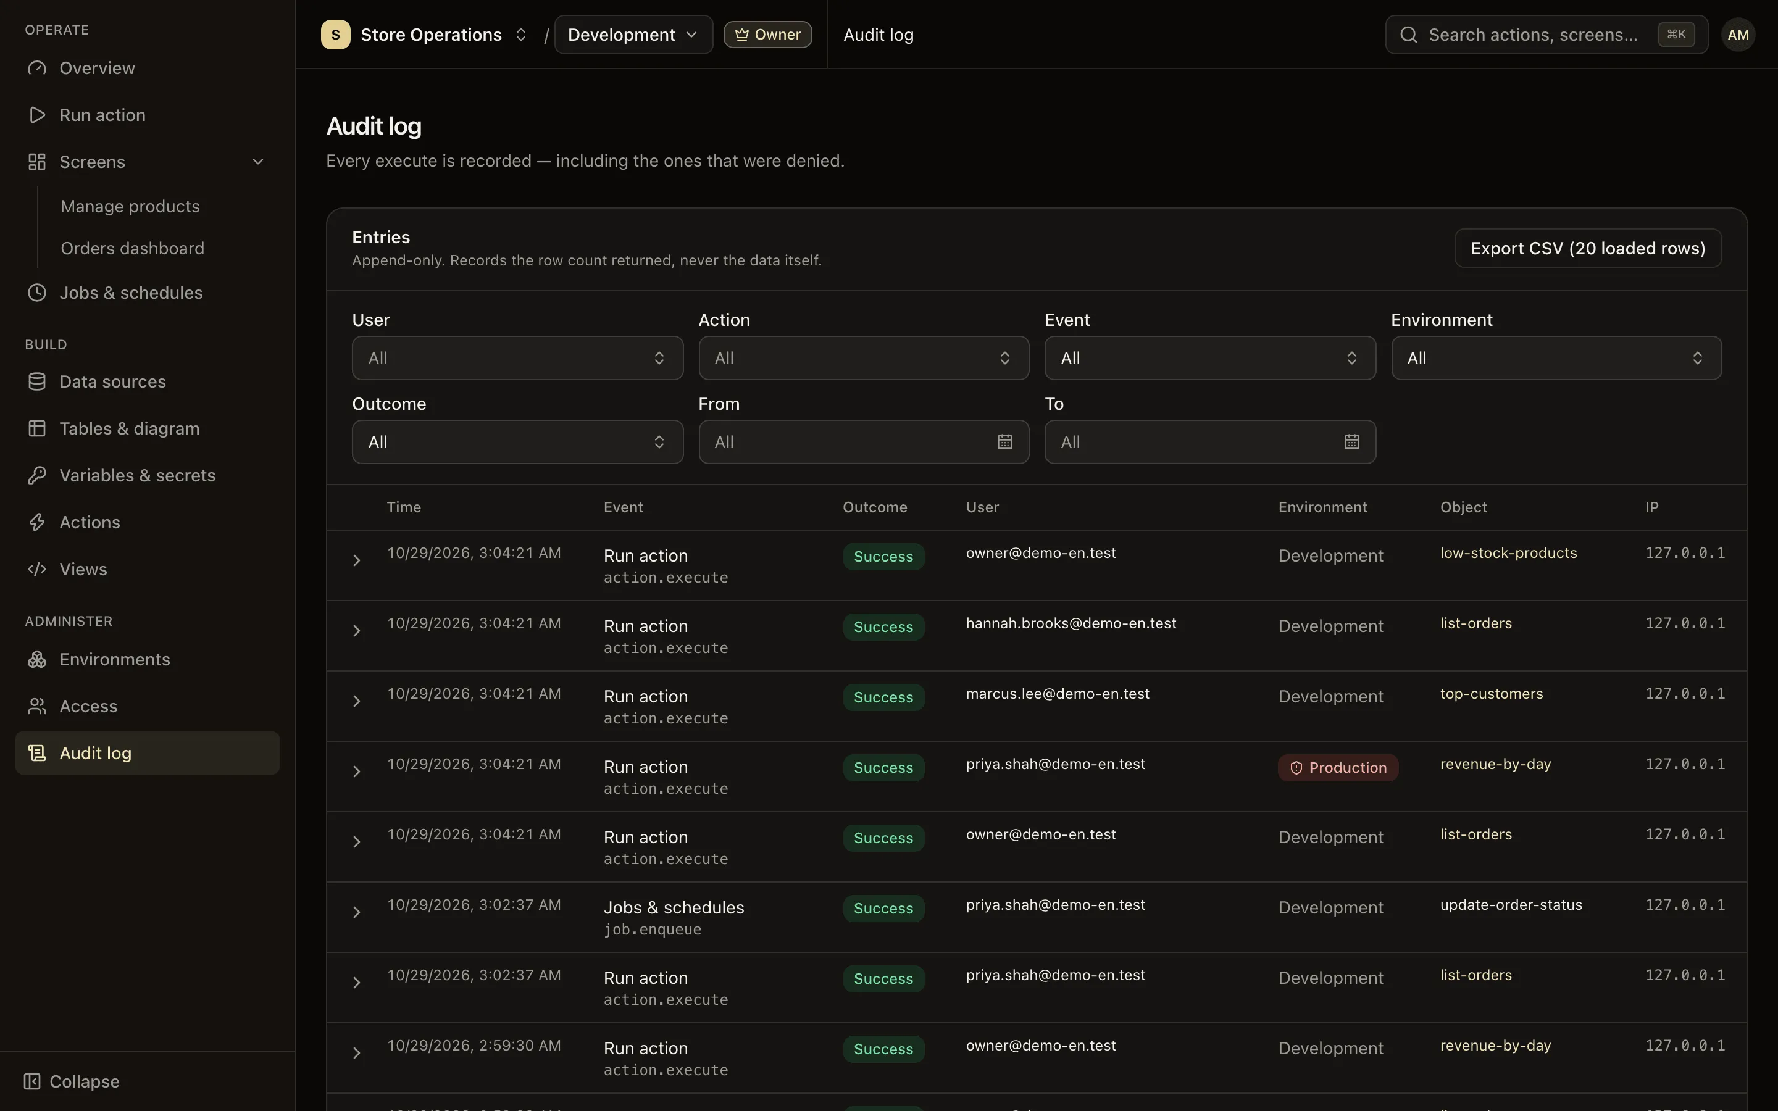The height and width of the screenshot is (1111, 1778).
Task: Click the Jobs & schedules clock icon
Action: point(37,293)
